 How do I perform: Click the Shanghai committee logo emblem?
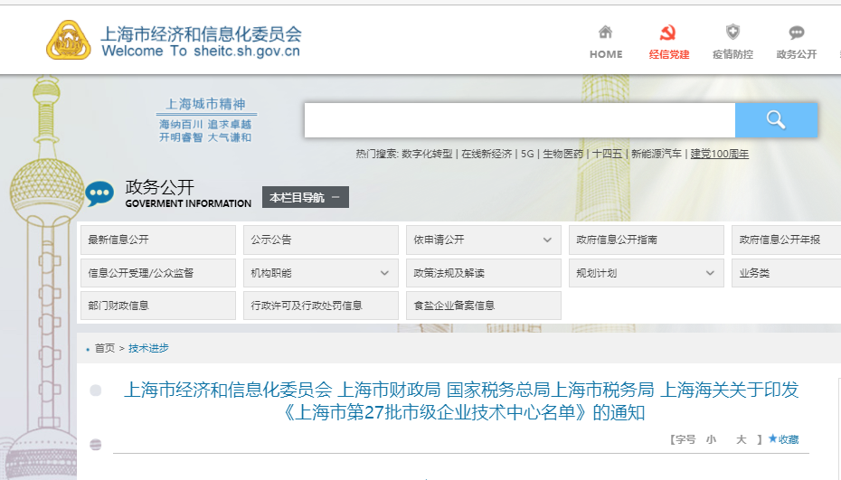click(70, 40)
